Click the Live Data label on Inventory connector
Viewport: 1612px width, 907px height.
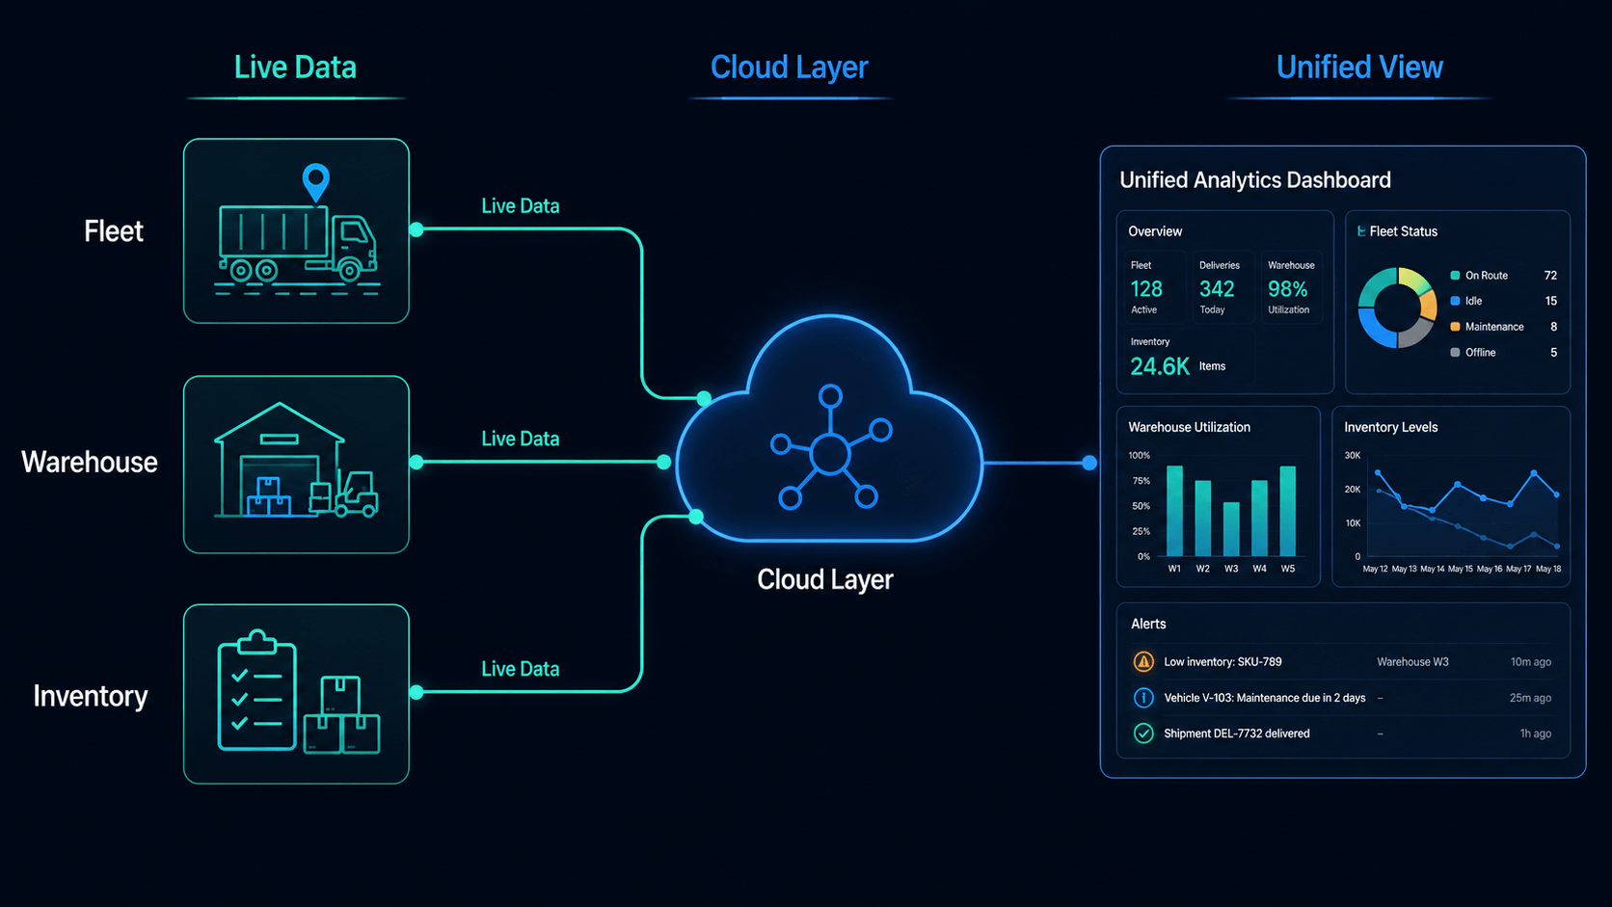click(521, 669)
